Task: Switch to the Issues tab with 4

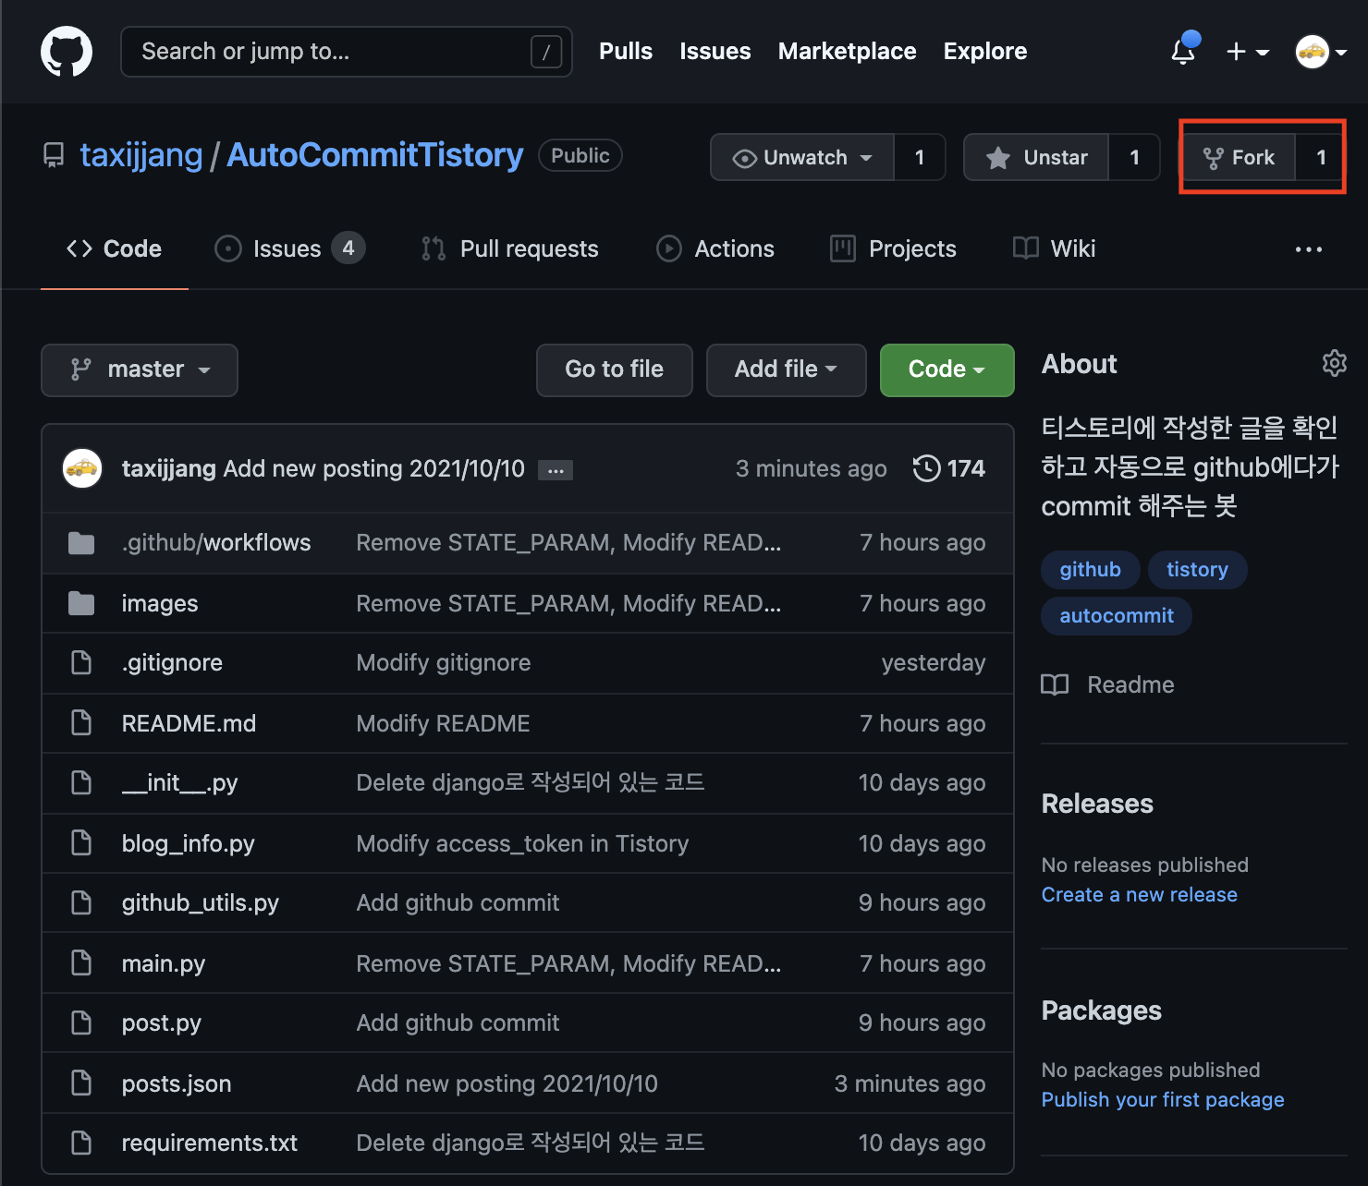Action: (290, 248)
